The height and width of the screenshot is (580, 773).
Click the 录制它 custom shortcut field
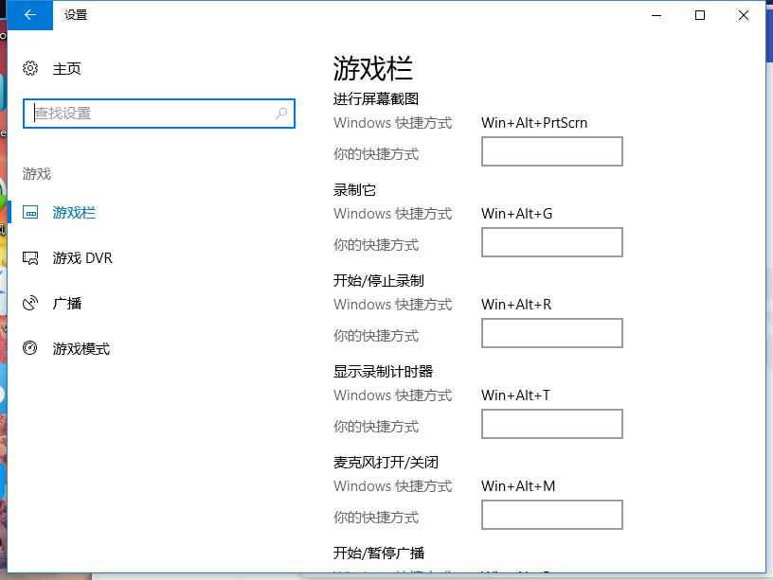tap(551, 242)
